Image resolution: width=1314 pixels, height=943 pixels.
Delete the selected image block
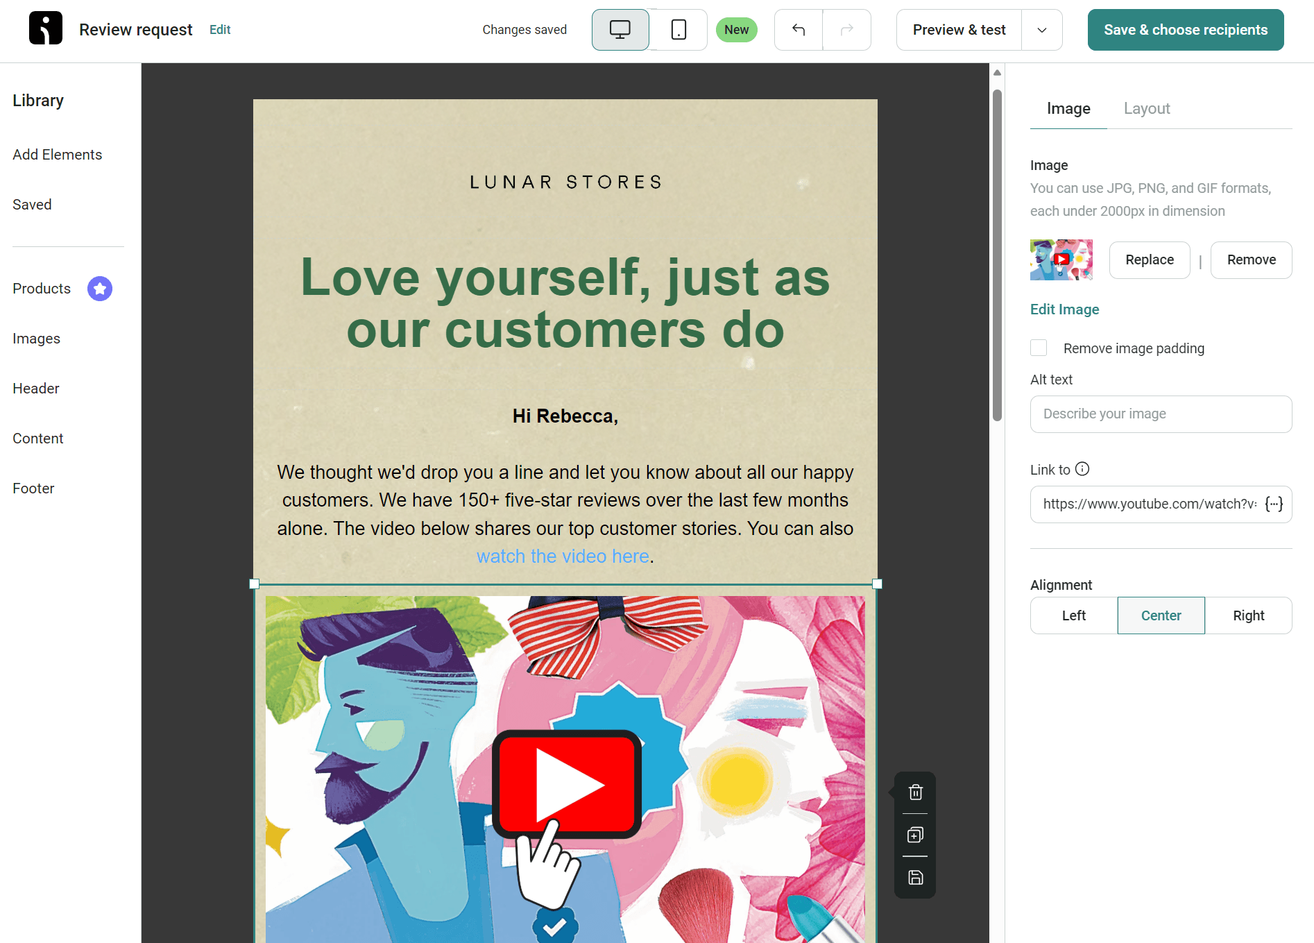[x=915, y=792]
